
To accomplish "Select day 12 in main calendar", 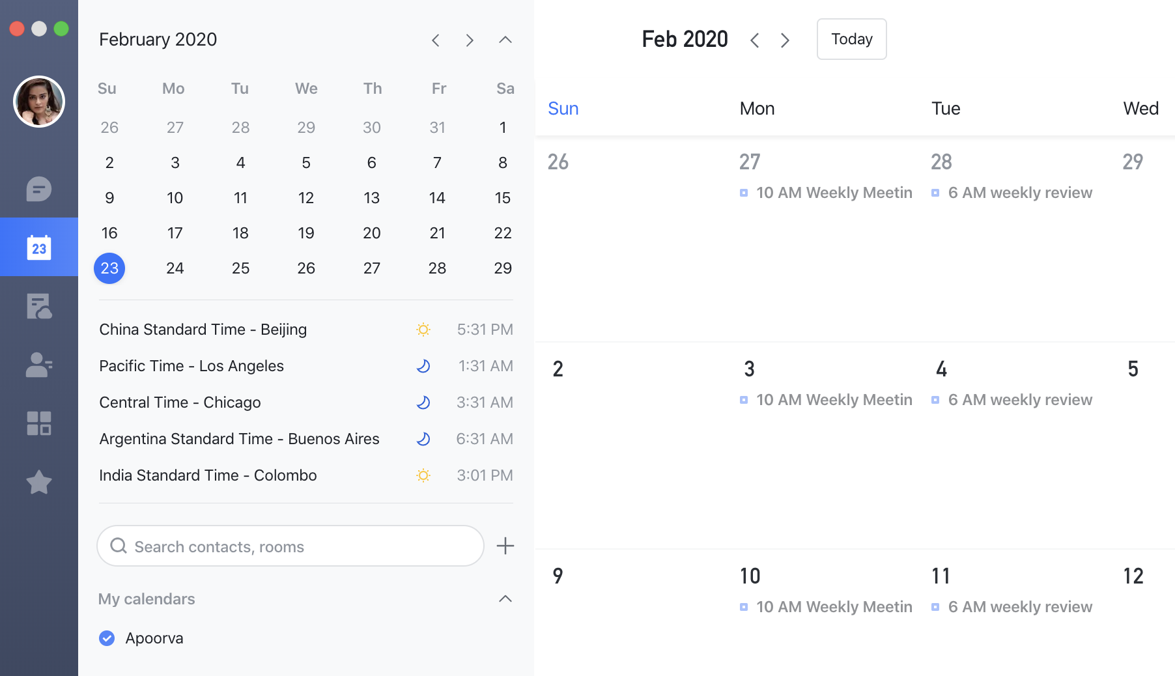I will pyautogui.click(x=1133, y=576).
